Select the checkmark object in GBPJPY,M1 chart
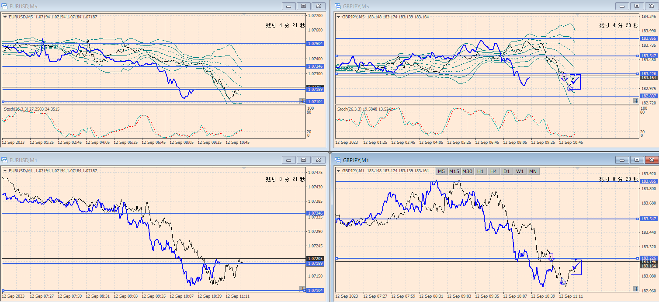 click(576, 267)
